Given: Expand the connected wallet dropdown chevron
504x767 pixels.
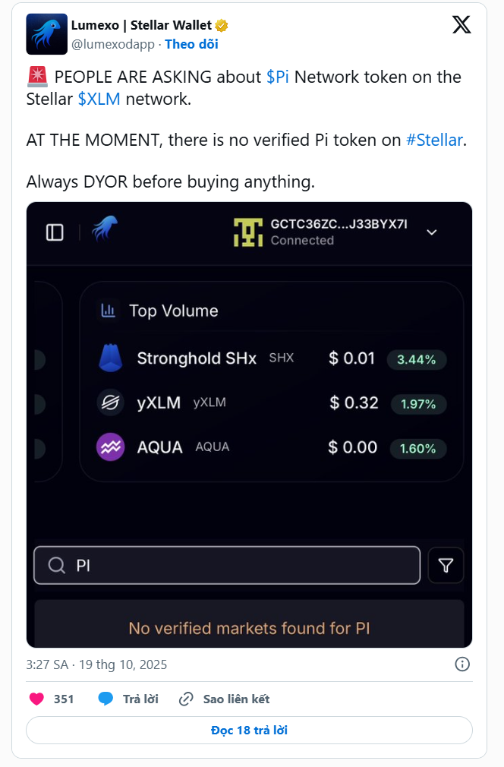Looking at the screenshot, I should 432,232.
